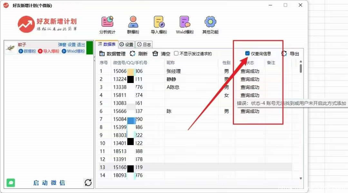
Task: Click the 群爆粉 icon in top toolbar
Action: (x=133, y=22)
